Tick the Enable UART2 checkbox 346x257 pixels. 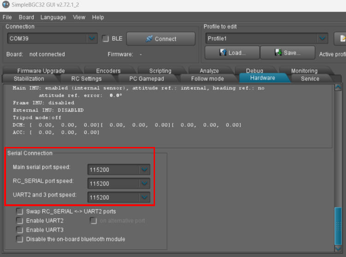(x=20, y=221)
